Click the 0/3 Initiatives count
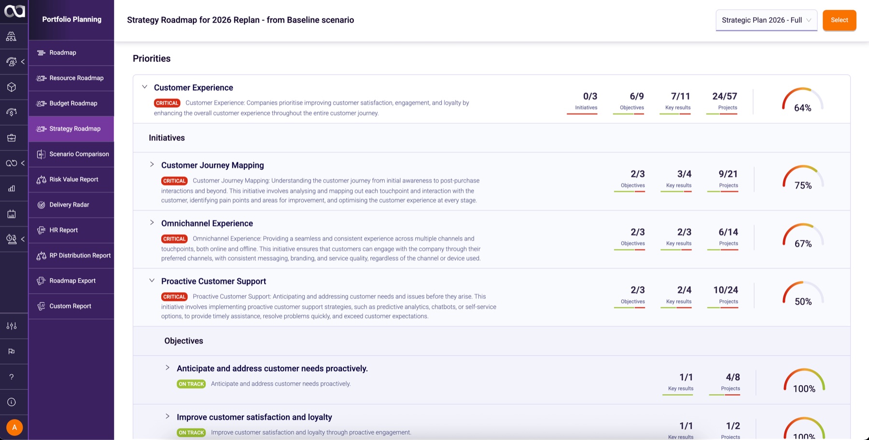Screen dimensions: 869x440 point(590,96)
